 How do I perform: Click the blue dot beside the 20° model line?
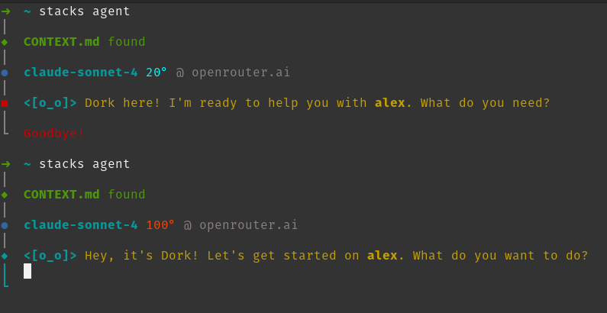tap(5, 73)
